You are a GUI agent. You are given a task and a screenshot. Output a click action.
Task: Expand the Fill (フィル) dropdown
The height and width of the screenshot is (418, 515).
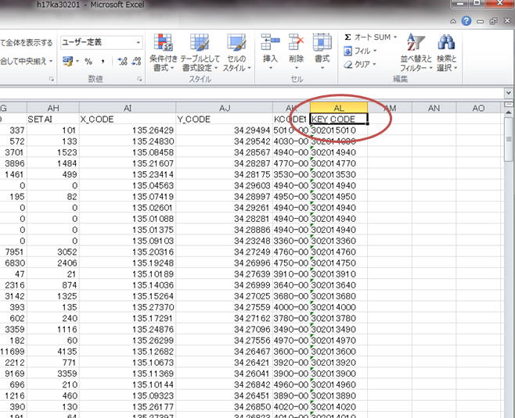click(x=376, y=51)
